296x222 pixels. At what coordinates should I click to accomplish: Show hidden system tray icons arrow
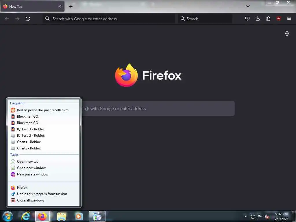(x=246, y=217)
